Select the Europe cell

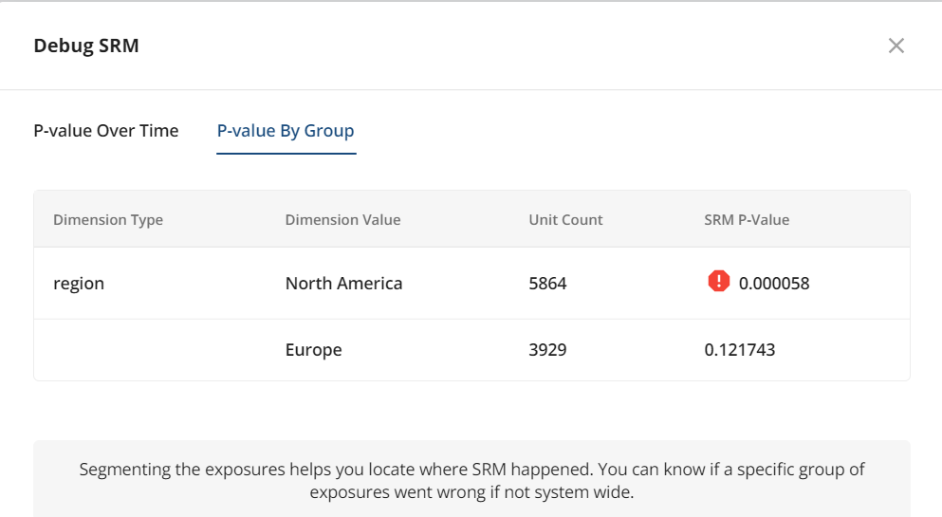click(x=314, y=350)
